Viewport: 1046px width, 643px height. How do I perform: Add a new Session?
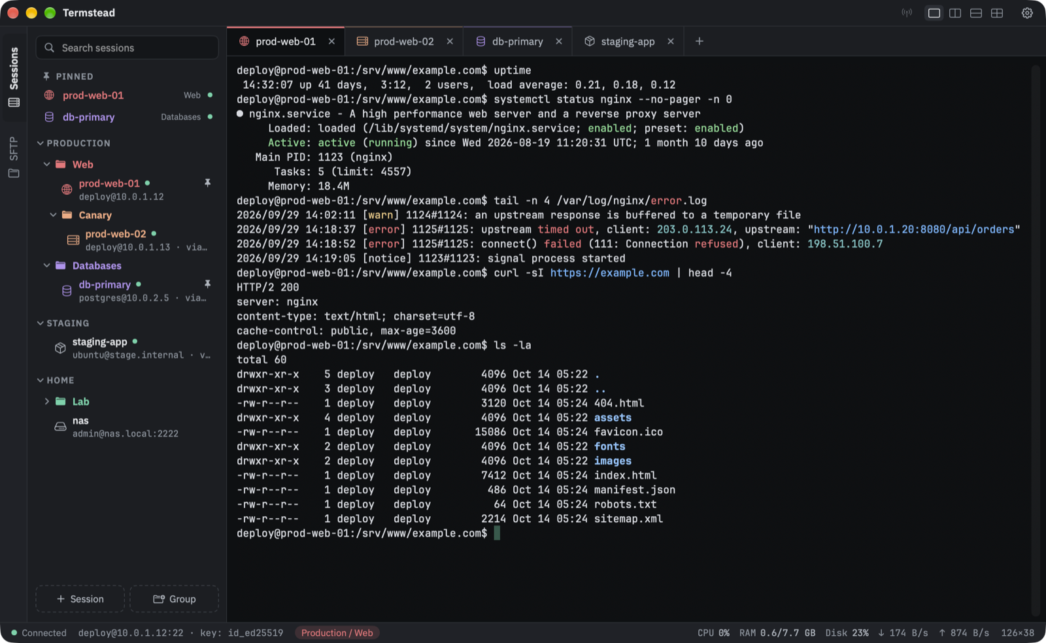pyautogui.click(x=80, y=599)
